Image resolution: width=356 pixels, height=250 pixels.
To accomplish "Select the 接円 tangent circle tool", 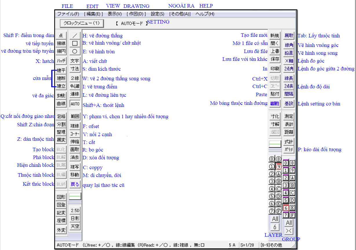I will click(x=61, y=51).
